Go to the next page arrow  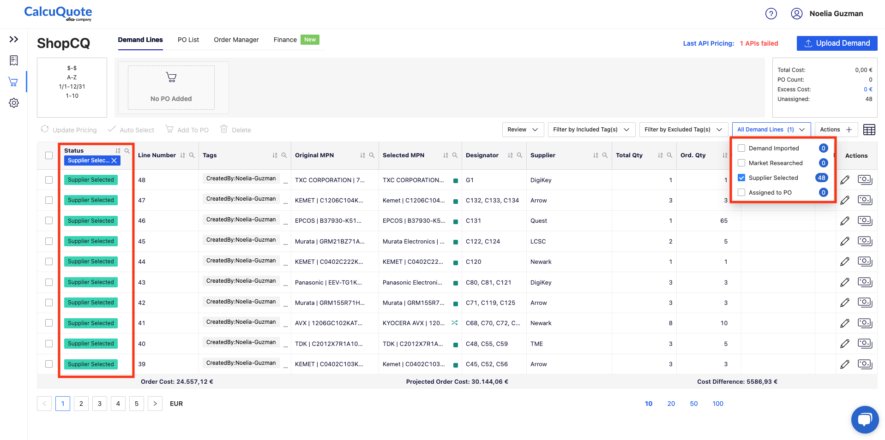coord(155,404)
